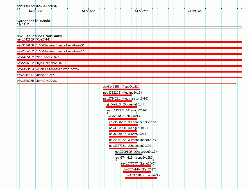This screenshot has height=189, width=250.
Task: Select the esv2744417 (Wong2012b) label
Action: (35, 75)
